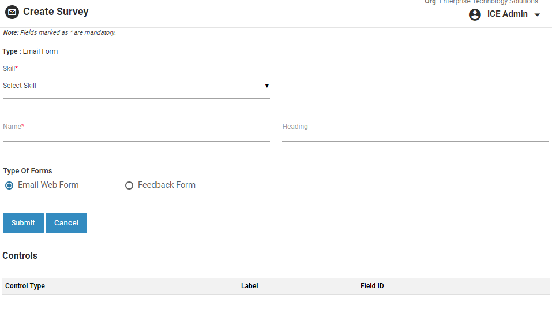Click the mandatory fields note text
This screenshot has height=312, width=552.
[59, 32]
